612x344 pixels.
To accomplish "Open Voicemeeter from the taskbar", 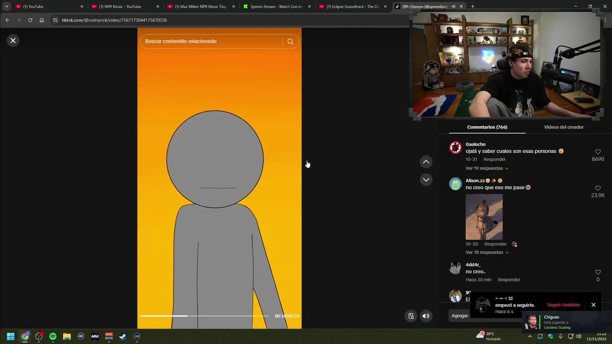I will (x=109, y=336).
